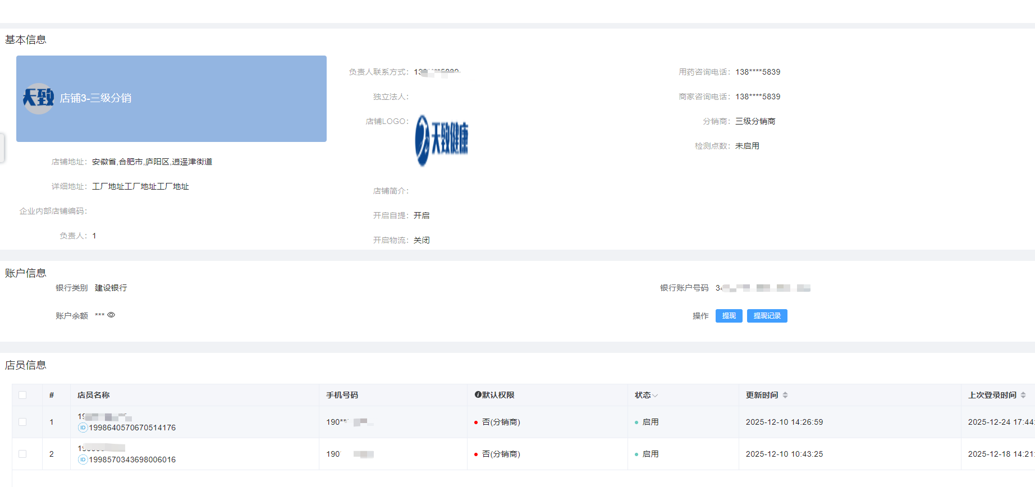Check the checkbox for staff row 2
The image size is (1035, 487).
pos(22,454)
